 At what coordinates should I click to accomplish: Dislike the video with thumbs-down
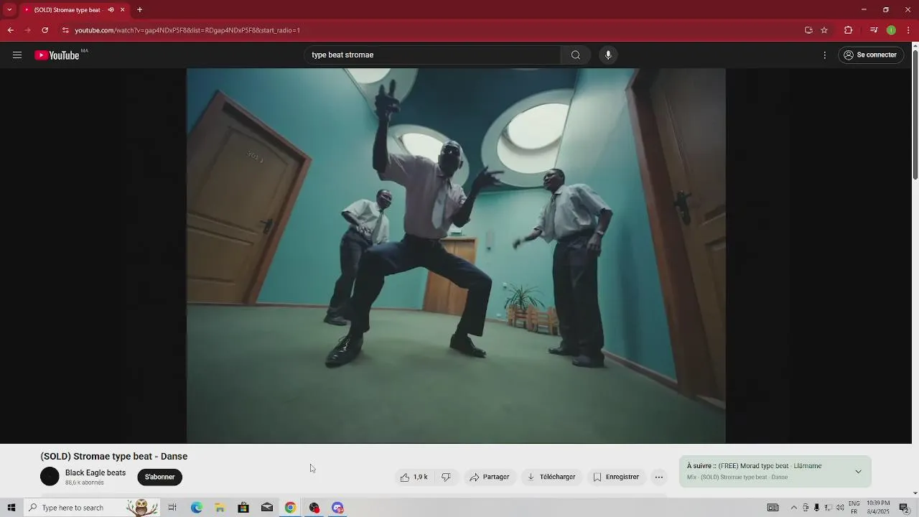click(446, 477)
